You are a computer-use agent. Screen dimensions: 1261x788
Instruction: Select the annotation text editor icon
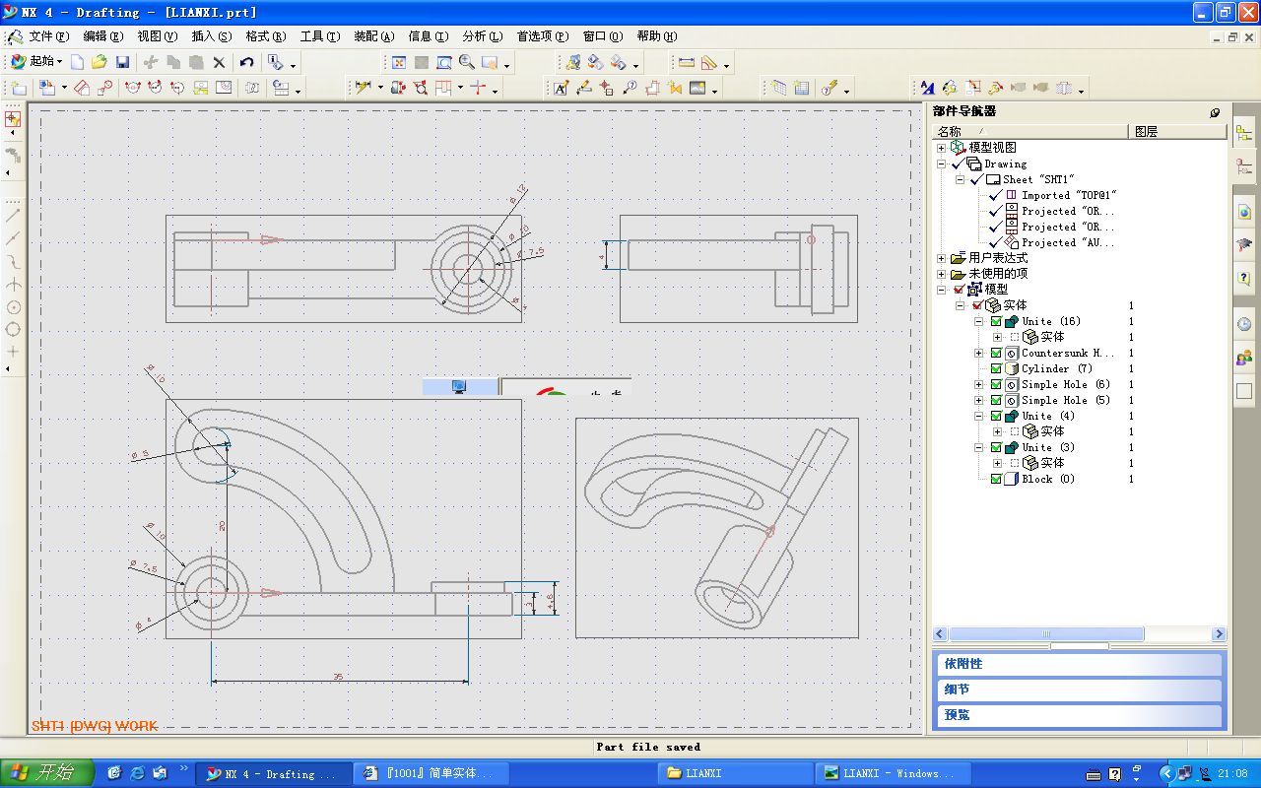[x=561, y=88]
